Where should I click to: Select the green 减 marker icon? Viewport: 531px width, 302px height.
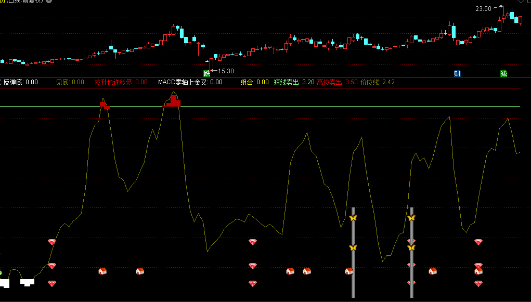pos(503,73)
